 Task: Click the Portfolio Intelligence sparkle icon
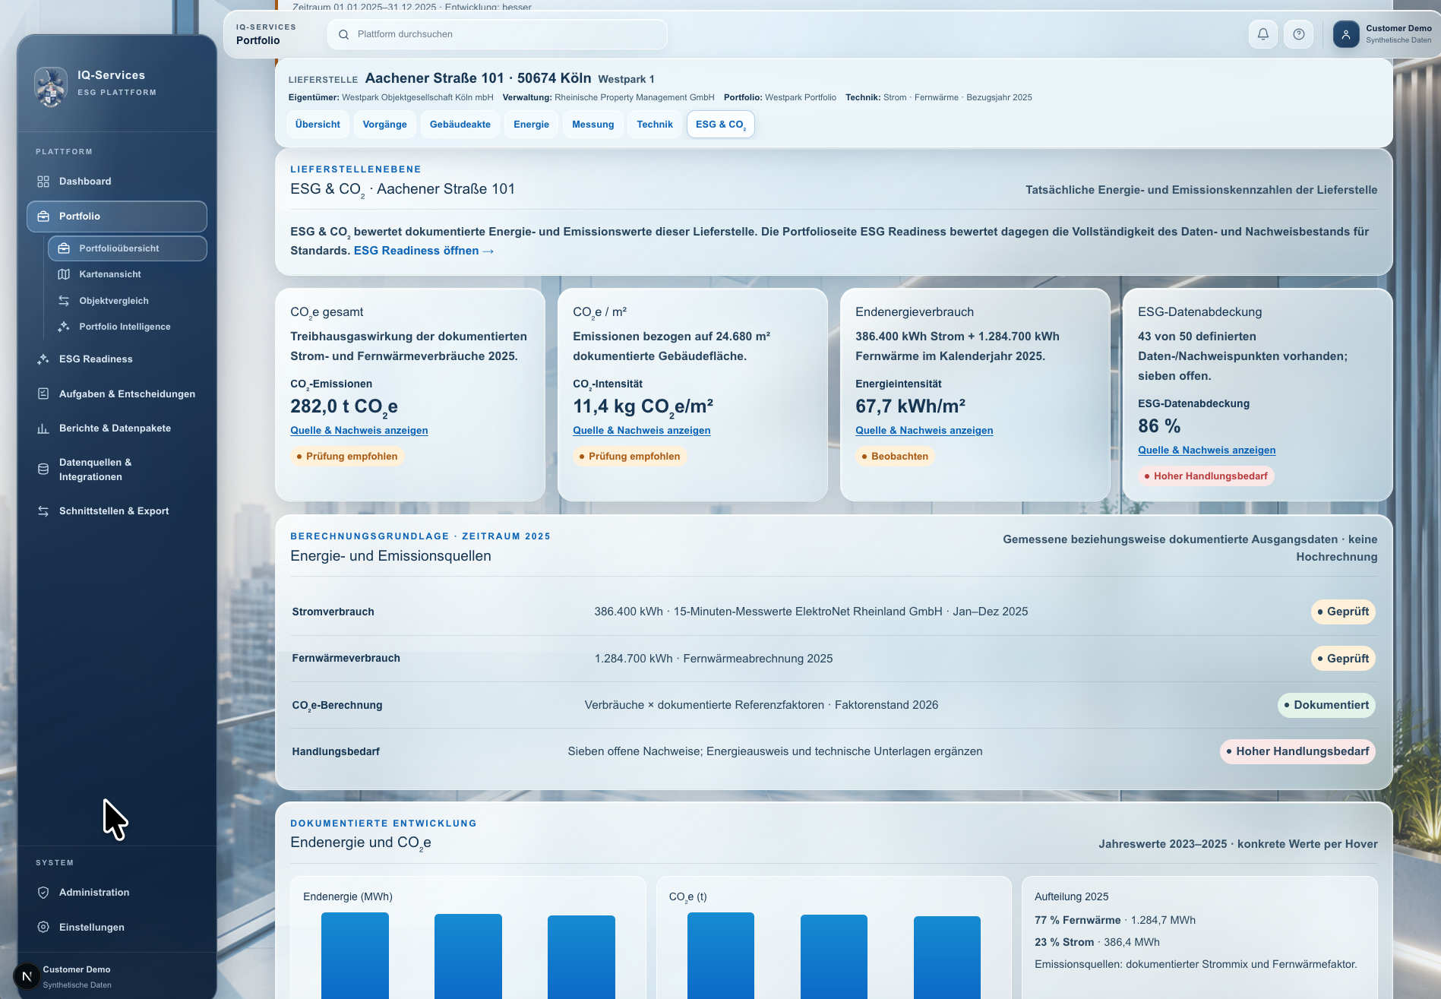pyautogui.click(x=64, y=327)
